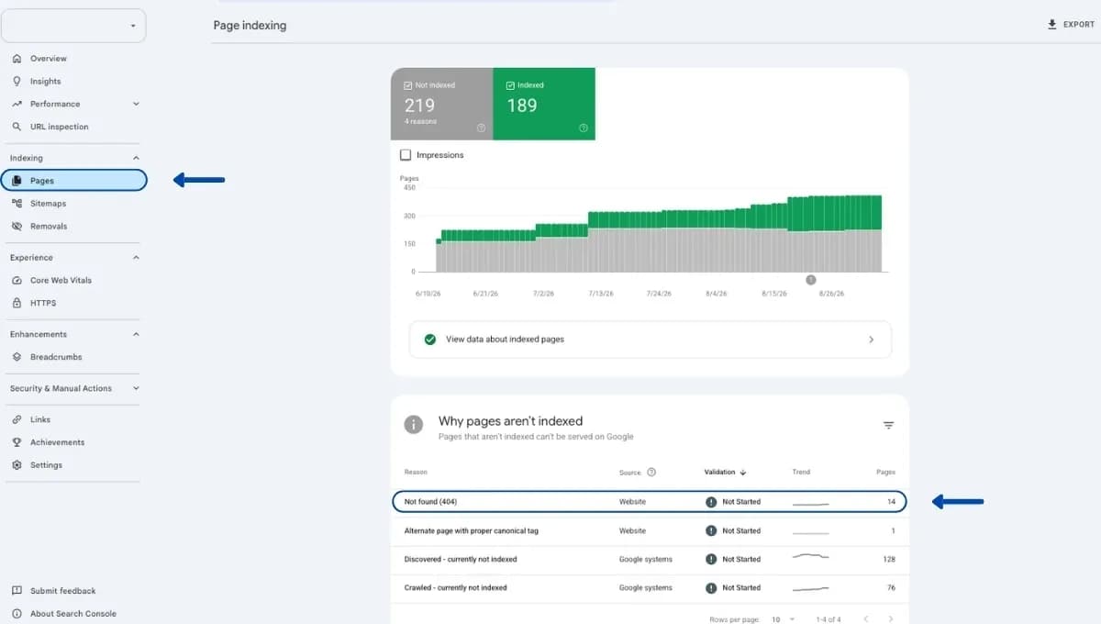Click help icon on Indexed card
The width and height of the screenshot is (1101, 624).
coord(584,128)
